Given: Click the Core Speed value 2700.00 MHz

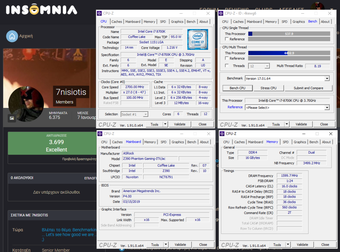Looking at the screenshot, I should pyautogui.click(x=135, y=87).
